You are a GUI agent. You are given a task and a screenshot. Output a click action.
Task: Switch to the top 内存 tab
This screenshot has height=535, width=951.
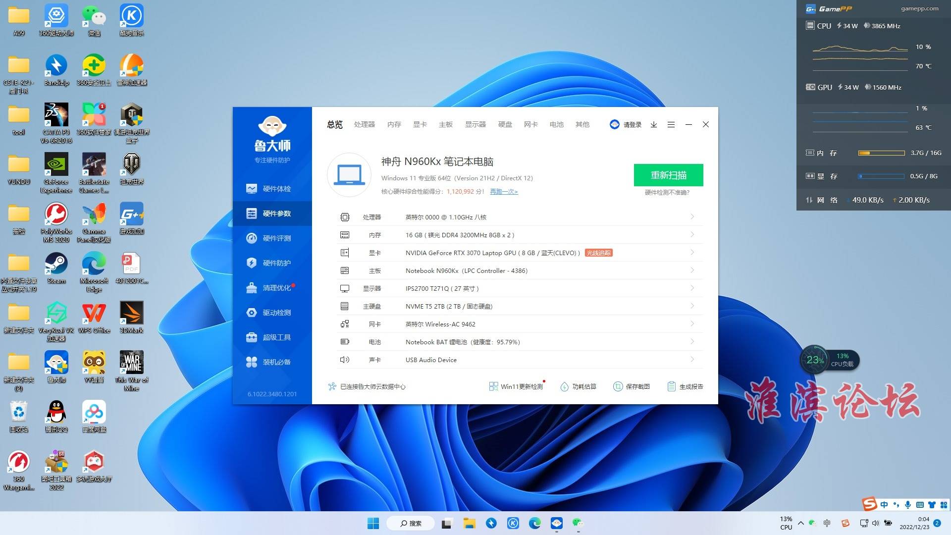click(394, 124)
